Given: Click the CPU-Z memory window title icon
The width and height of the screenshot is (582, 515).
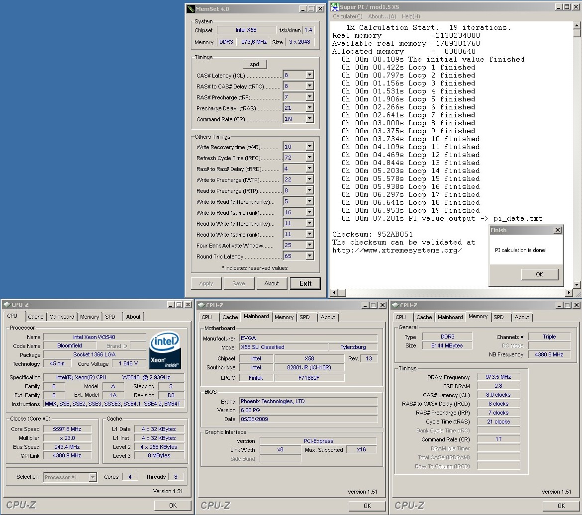Looking at the screenshot, I should [395, 305].
